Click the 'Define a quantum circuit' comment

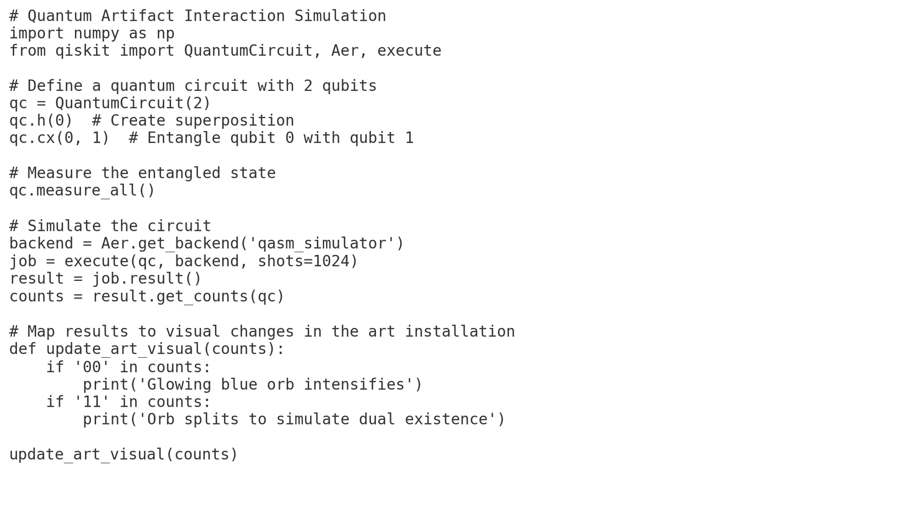click(193, 86)
